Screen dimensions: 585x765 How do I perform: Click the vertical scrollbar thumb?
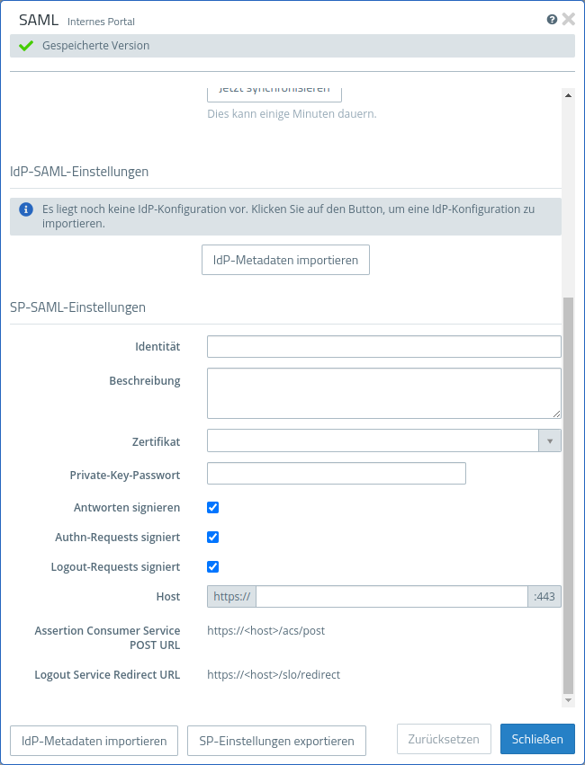pos(568,494)
